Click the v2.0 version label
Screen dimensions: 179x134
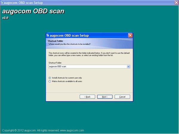pyautogui.click(x=5, y=18)
